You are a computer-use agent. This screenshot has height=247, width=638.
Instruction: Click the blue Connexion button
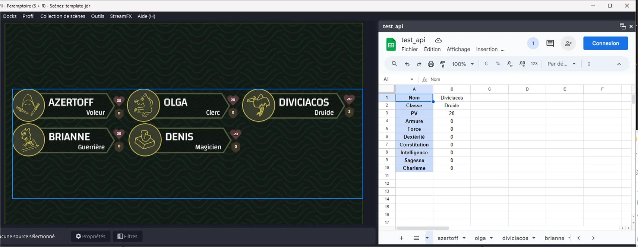pos(605,43)
